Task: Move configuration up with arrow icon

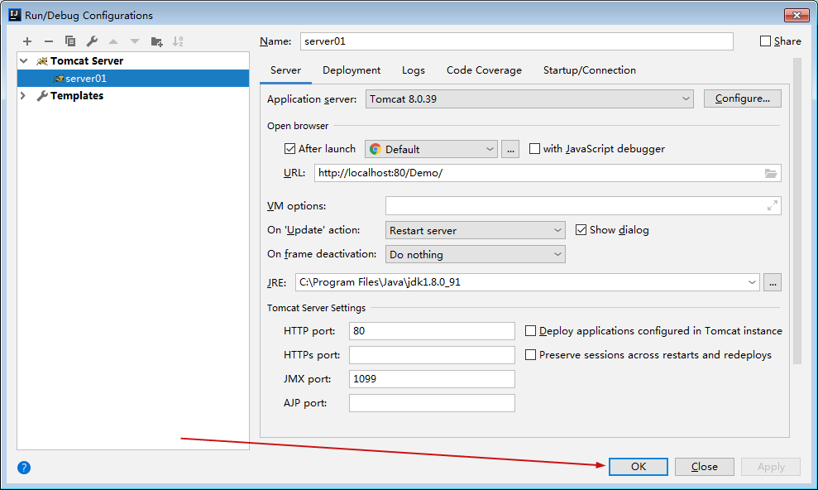Action: pyautogui.click(x=113, y=41)
